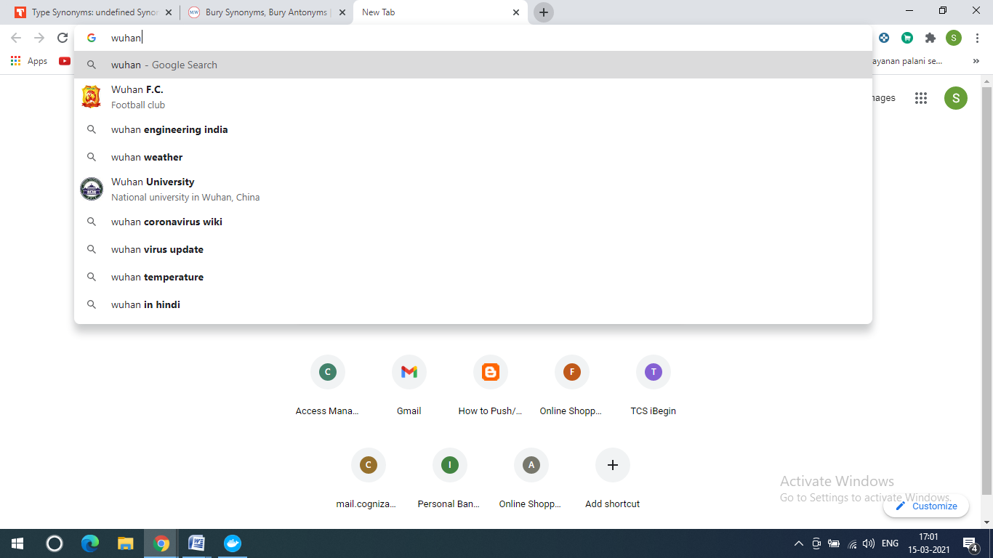Image resolution: width=993 pixels, height=558 pixels.
Task: Switch to the Bury Synonyms tab
Action: [267, 12]
